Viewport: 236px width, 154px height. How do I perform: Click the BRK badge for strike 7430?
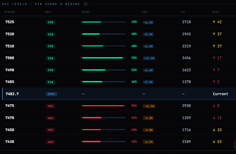(x=51, y=142)
